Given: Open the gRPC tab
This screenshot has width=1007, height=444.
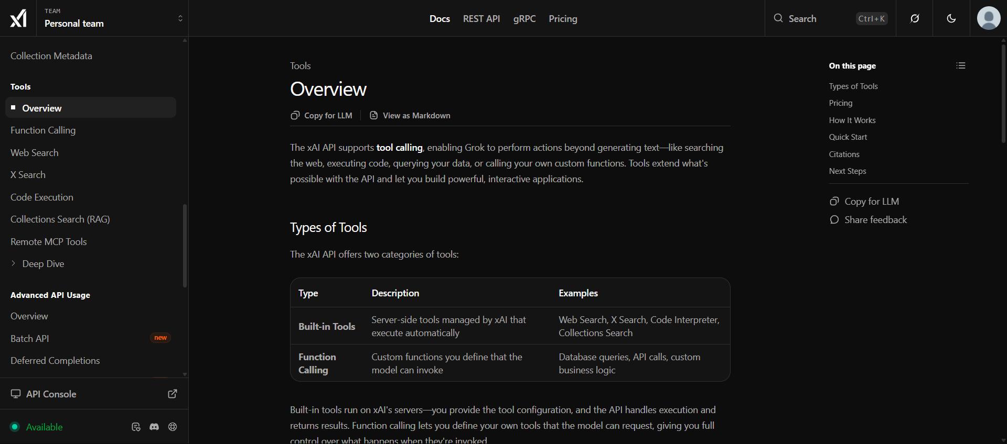Looking at the screenshot, I should pyautogui.click(x=524, y=19).
